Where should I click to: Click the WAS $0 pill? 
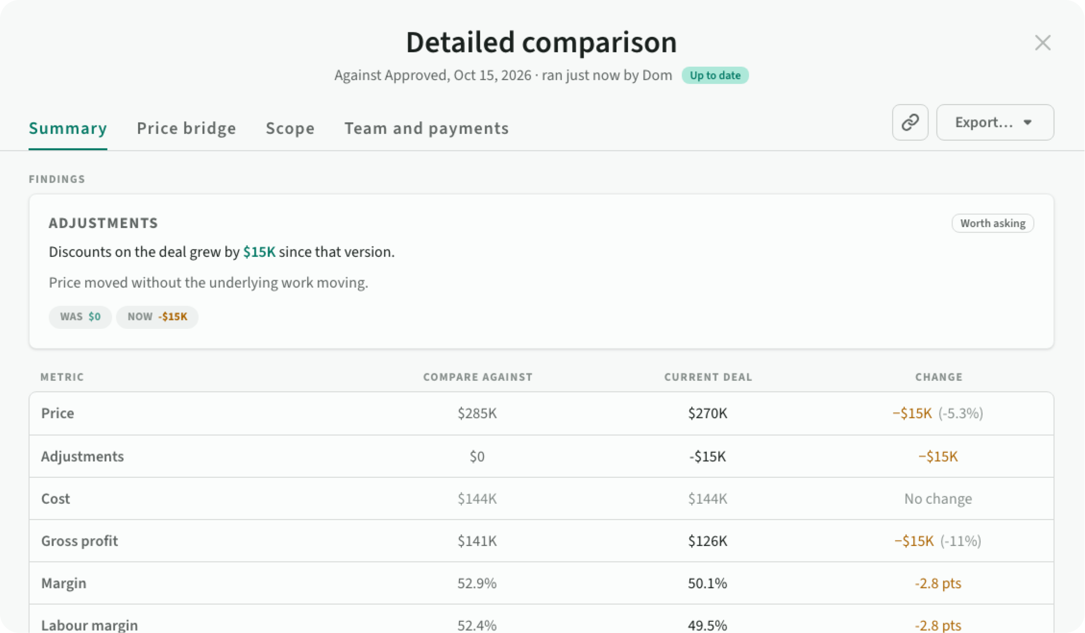pos(80,317)
